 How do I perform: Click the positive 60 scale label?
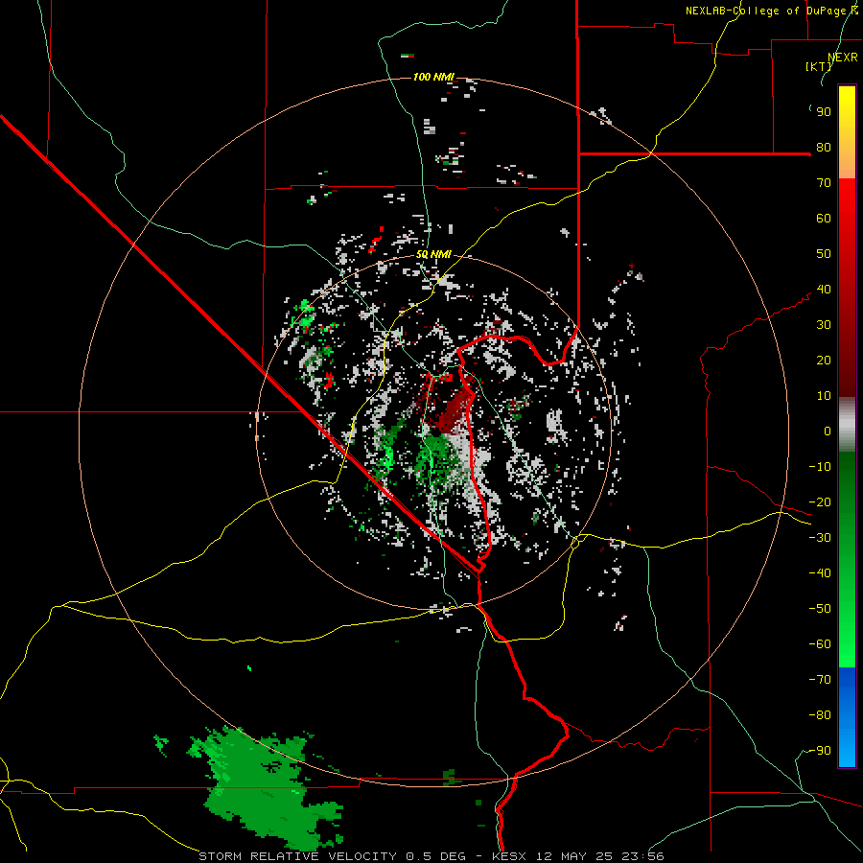tap(824, 218)
